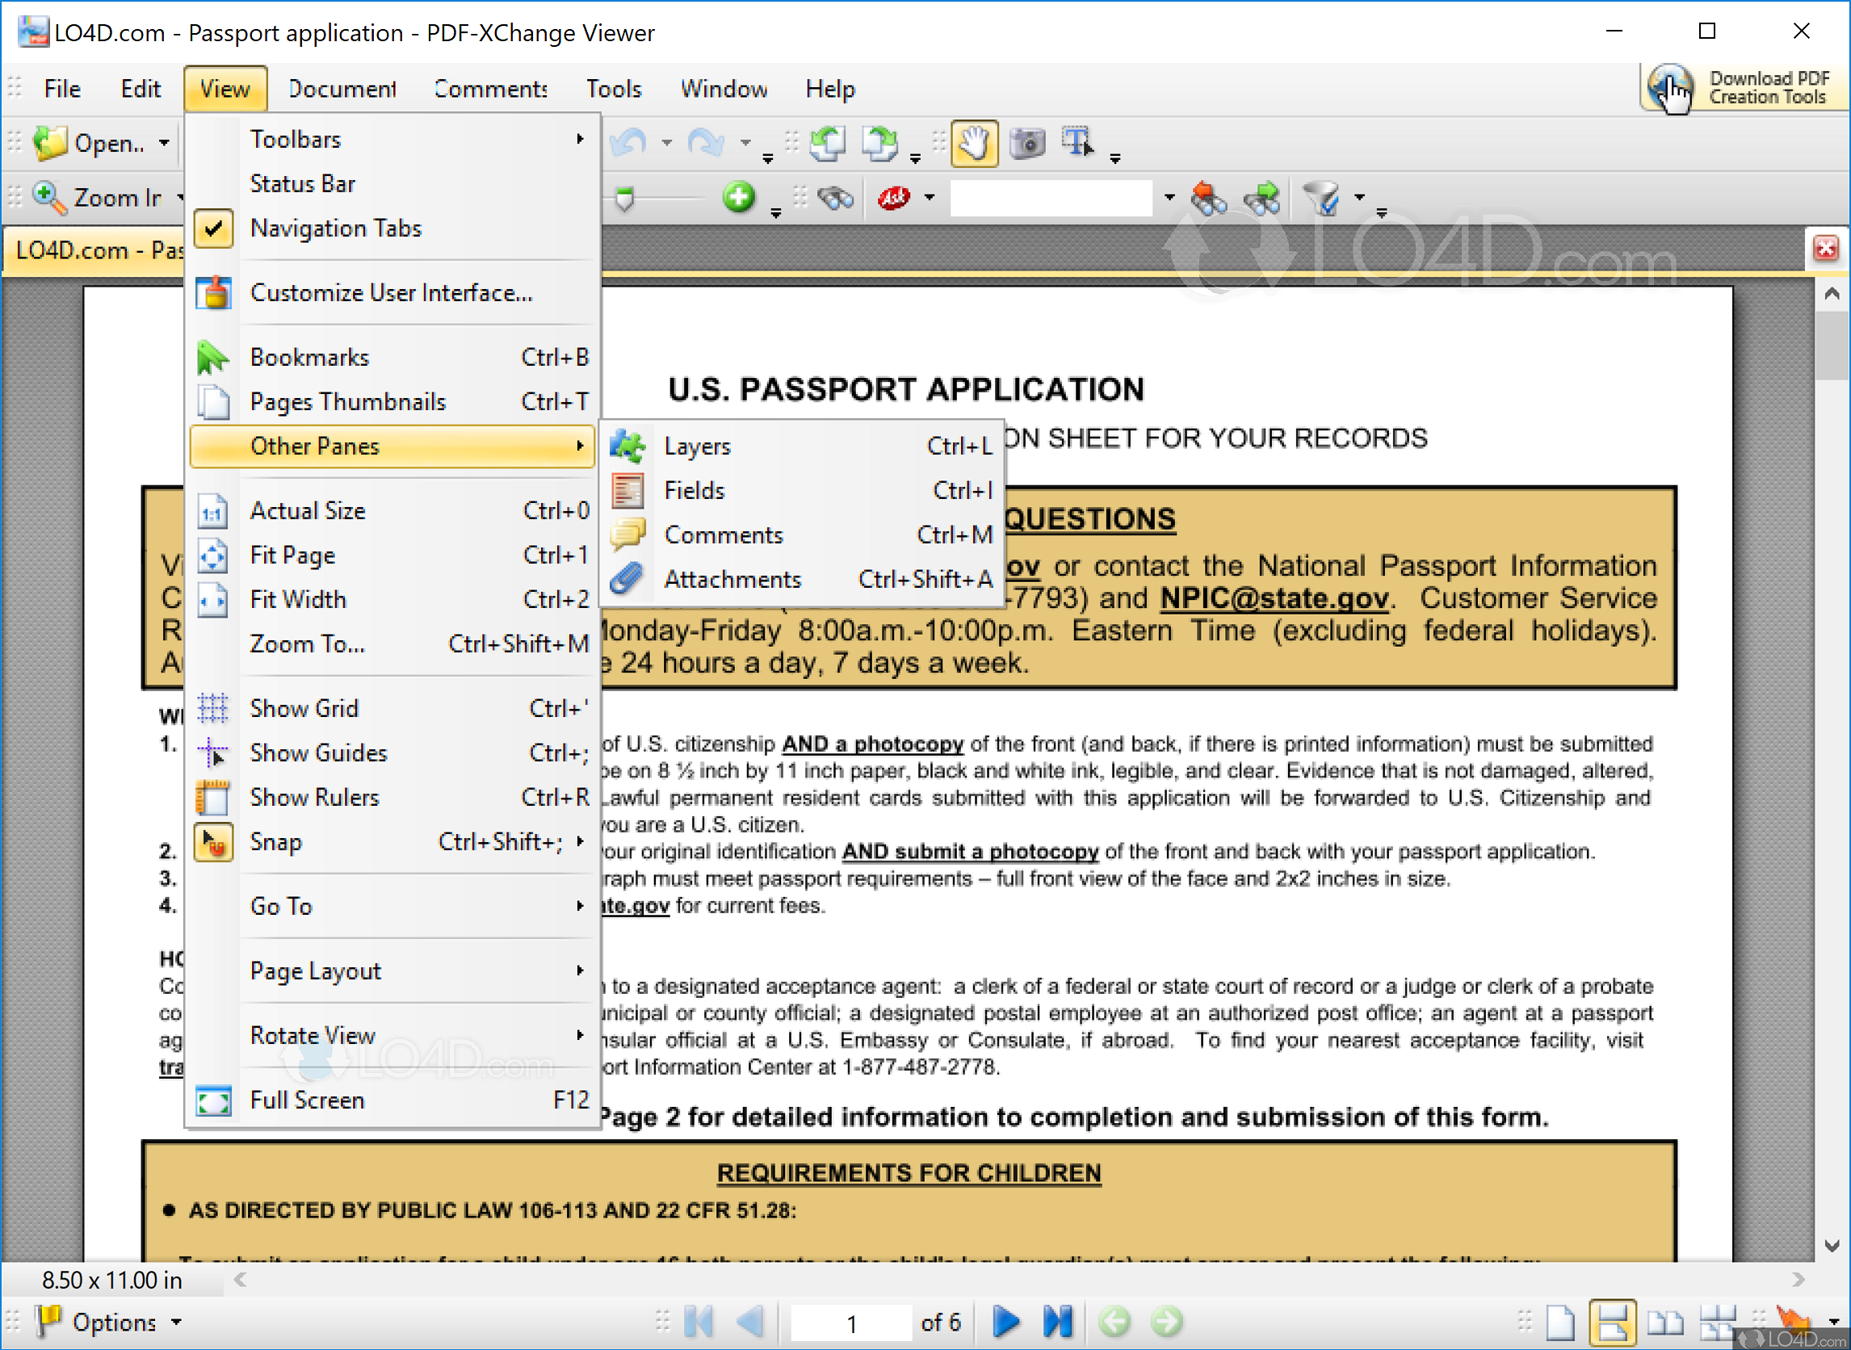Image resolution: width=1851 pixels, height=1350 pixels.
Task: Choose Attachments pane entry
Action: pyautogui.click(x=801, y=580)
